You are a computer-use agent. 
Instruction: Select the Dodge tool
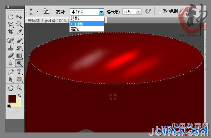point(19,63)
